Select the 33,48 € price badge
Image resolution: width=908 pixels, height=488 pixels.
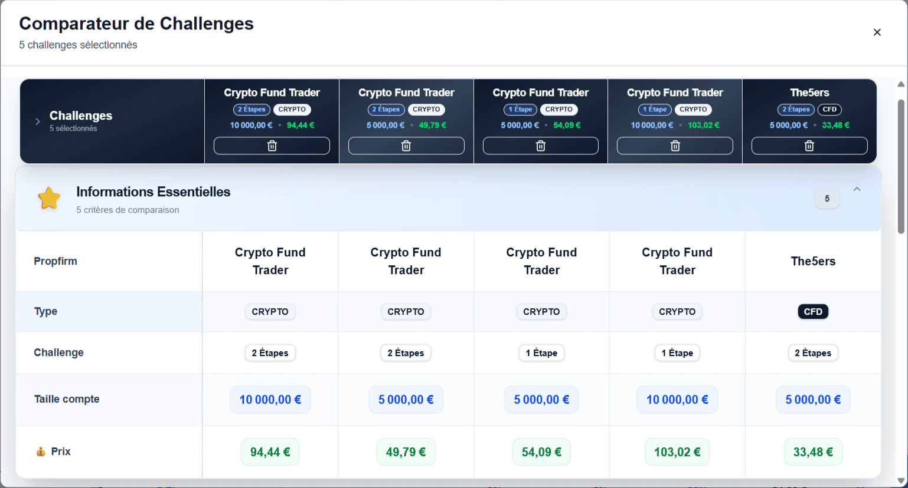(813, 452)
